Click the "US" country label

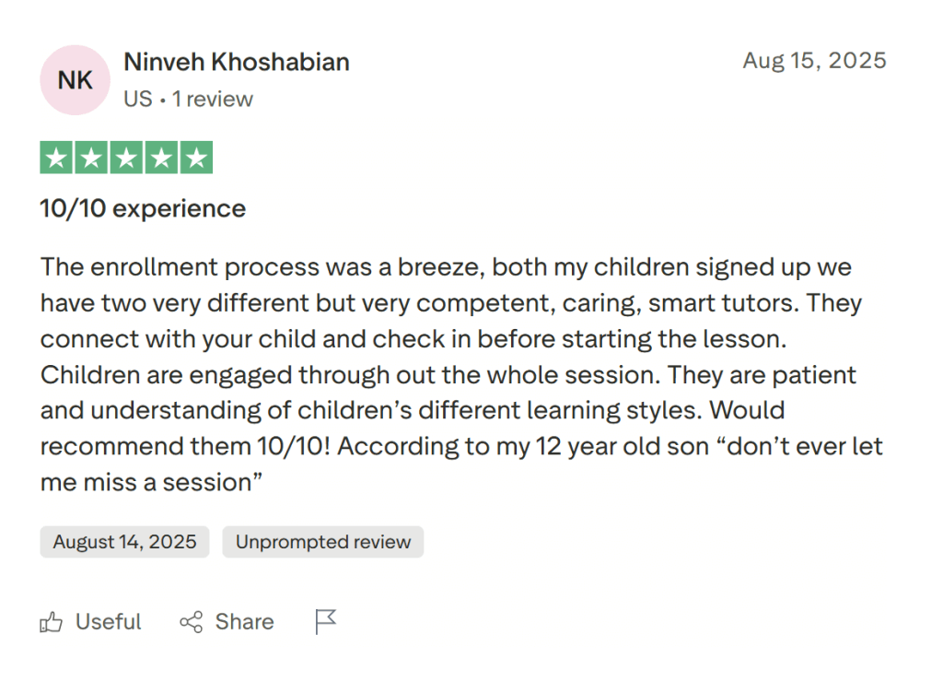(137, 99)
